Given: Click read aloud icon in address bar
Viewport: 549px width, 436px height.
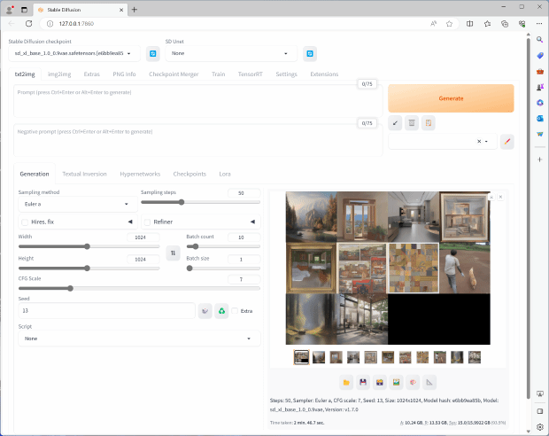Looking at the screenshot, I should click(x=434, y=23).
